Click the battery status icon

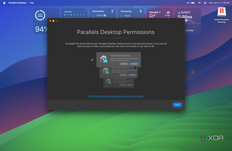193,3
